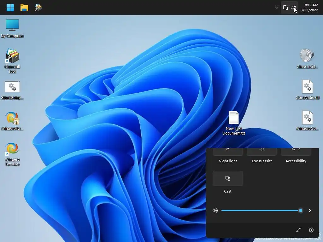Viewport: 323px width, 242px height.
Task: Select the Winaero Tweaker shortcut
Action: pyautogui.click(x=12, y=154)
